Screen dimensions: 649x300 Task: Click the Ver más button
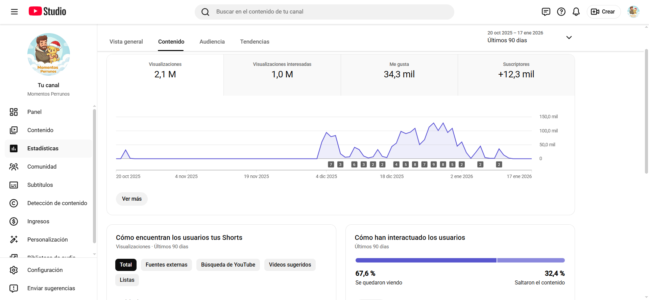coord(131,199)
